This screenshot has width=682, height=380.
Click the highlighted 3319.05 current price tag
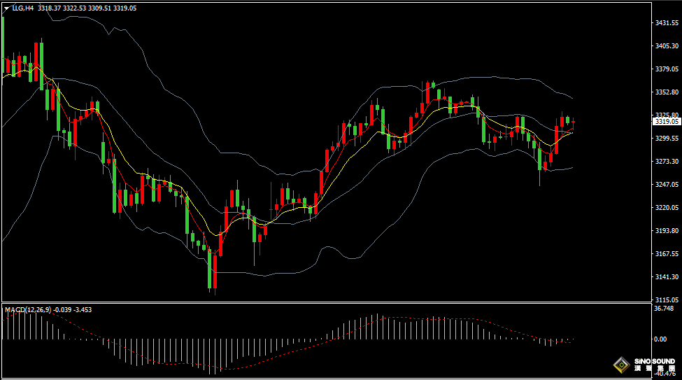tap(667, 122)
